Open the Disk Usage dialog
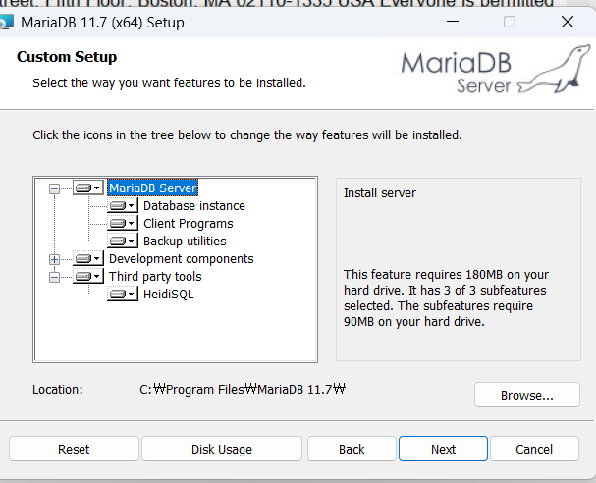The width and height of the screenshot is (596, 483). click(222, 450)
